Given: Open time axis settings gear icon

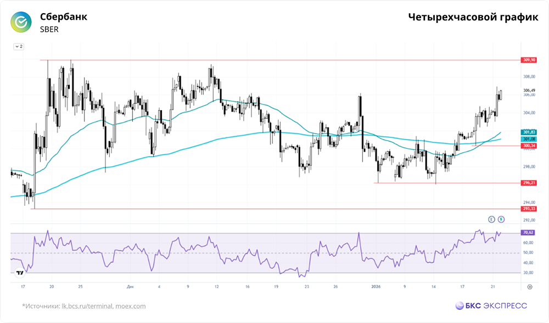Looking at the screenshot, I should [530, 287].
